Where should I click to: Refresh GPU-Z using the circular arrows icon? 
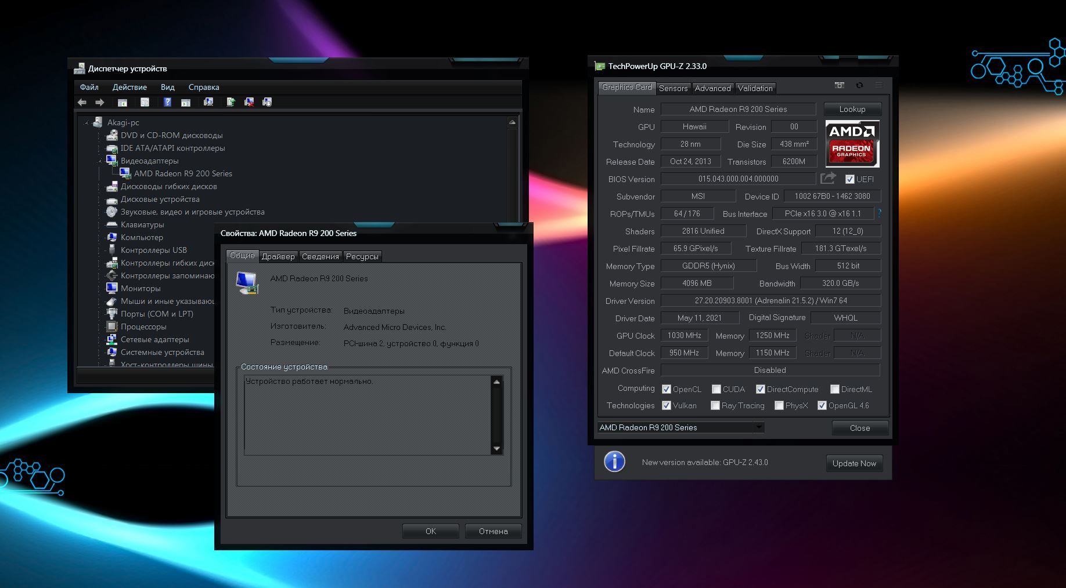[x=859, y=85]
